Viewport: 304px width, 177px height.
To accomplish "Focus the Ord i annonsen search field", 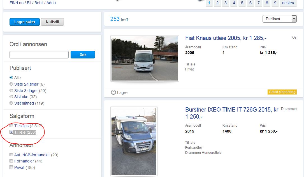I will (x=39, y=55).
